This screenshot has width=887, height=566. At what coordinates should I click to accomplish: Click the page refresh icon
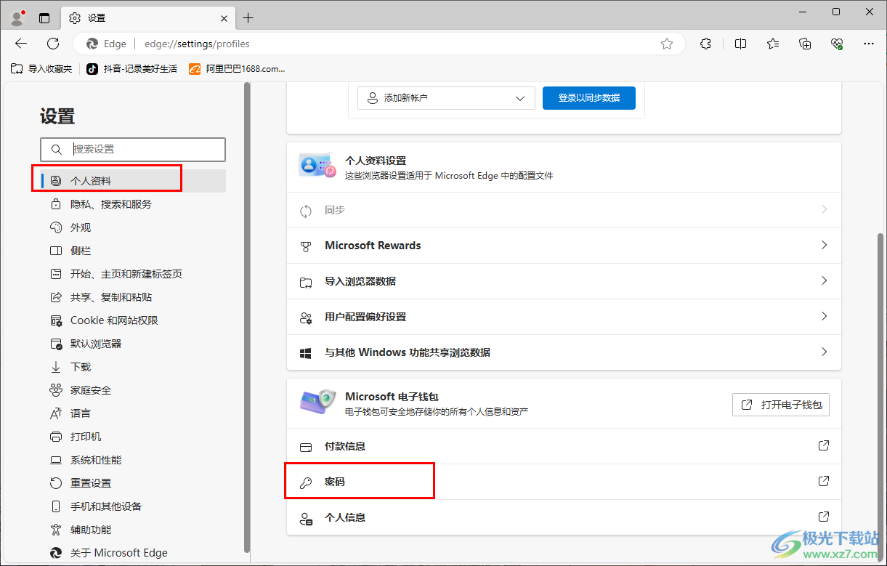pos(52,44)
